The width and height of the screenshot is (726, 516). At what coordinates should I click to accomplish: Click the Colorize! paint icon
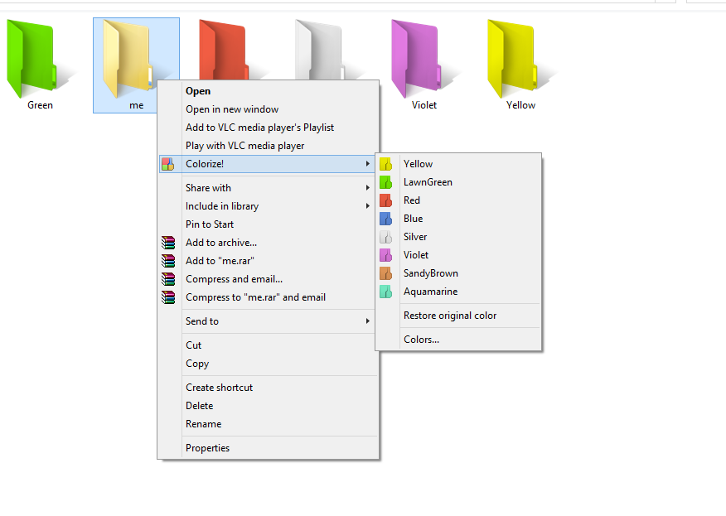coord(168,163)
